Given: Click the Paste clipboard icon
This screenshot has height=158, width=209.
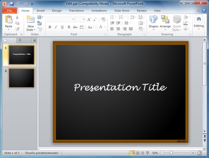Looking at the screenshot, I should tap(9, 19).
